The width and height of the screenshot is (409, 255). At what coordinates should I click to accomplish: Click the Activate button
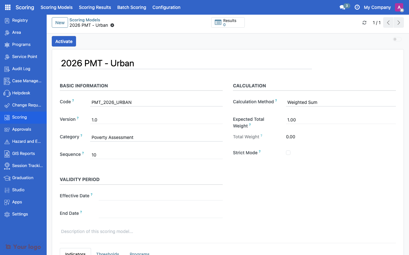64,41
